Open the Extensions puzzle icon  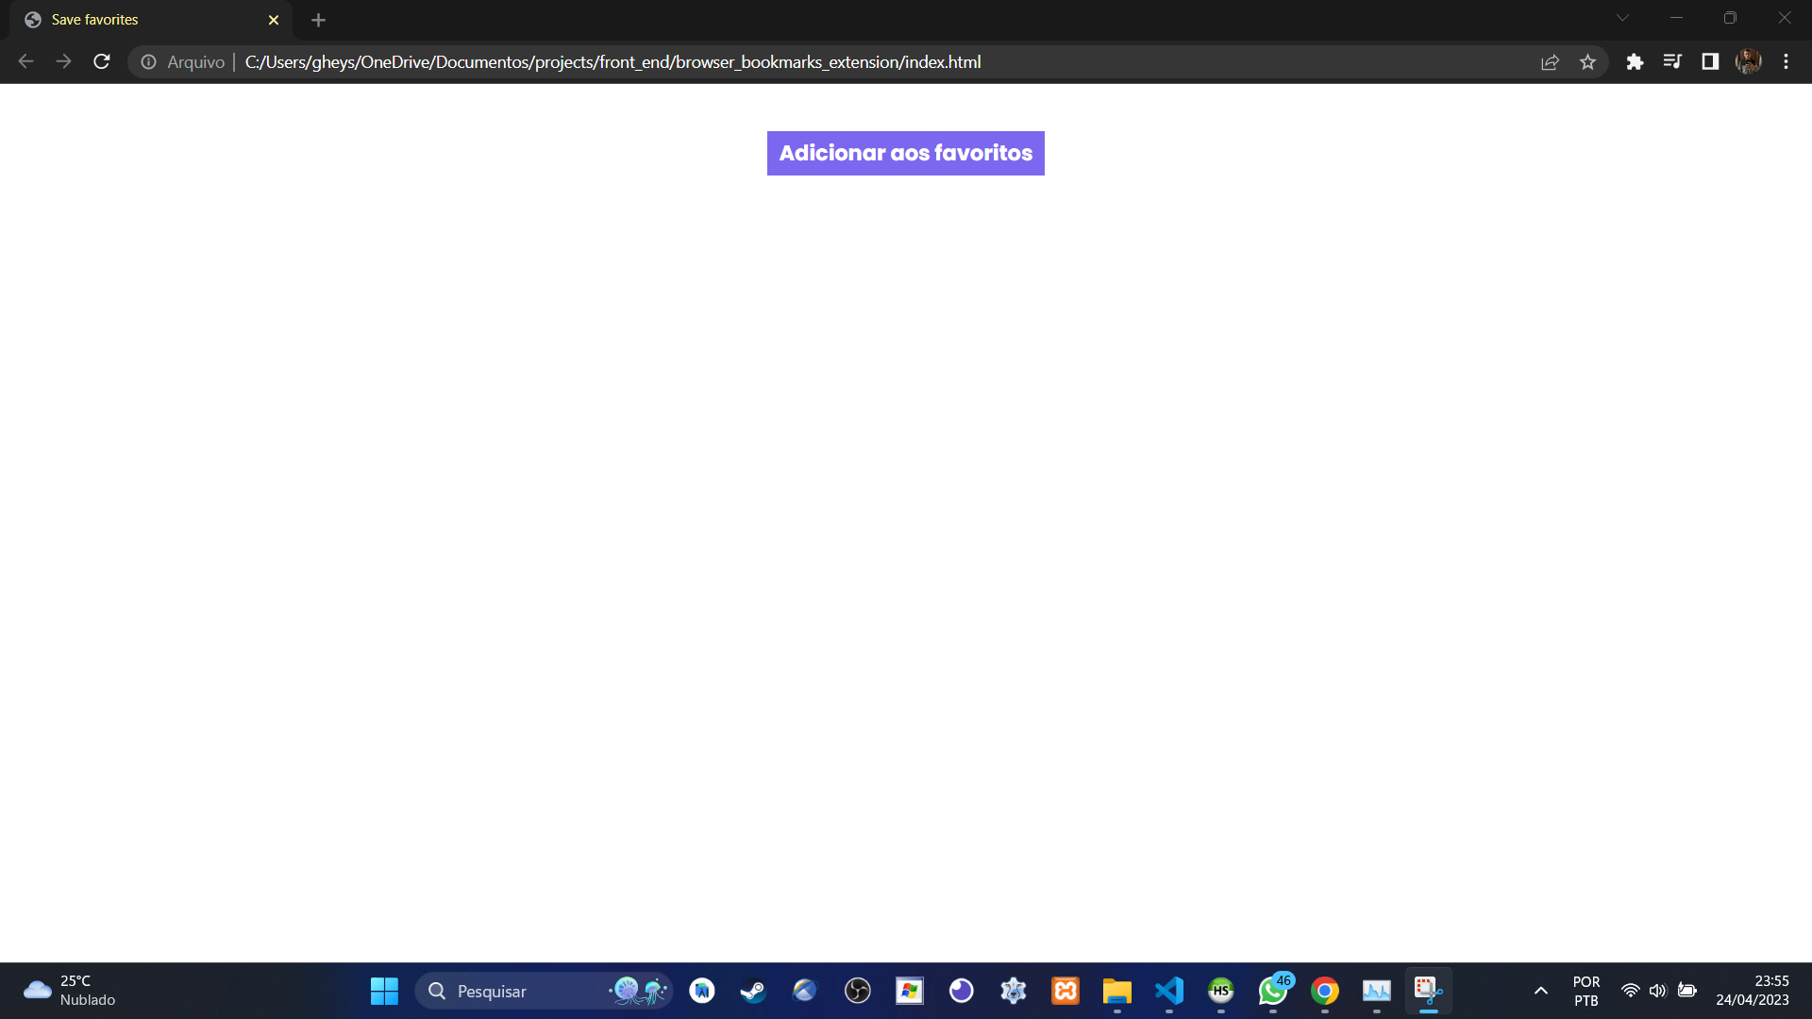pyautogui.click(x=1635, y=62)
